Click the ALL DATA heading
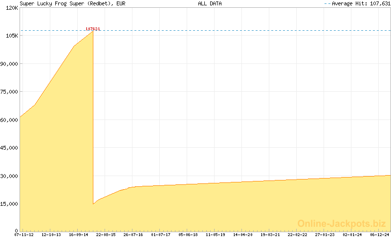The image size is (391, 239). (210, 3)
